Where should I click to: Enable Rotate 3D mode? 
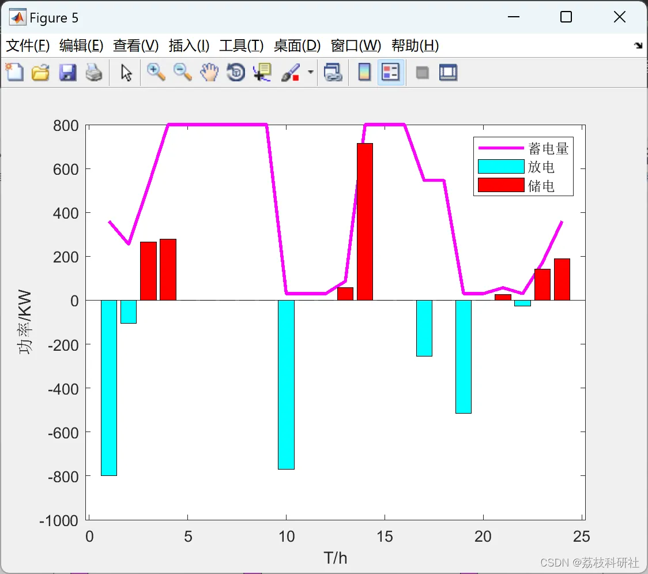235,73
